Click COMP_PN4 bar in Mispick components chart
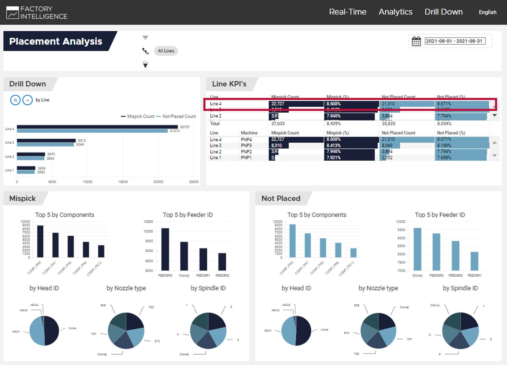507x365 pixels. tap(40, 241)
